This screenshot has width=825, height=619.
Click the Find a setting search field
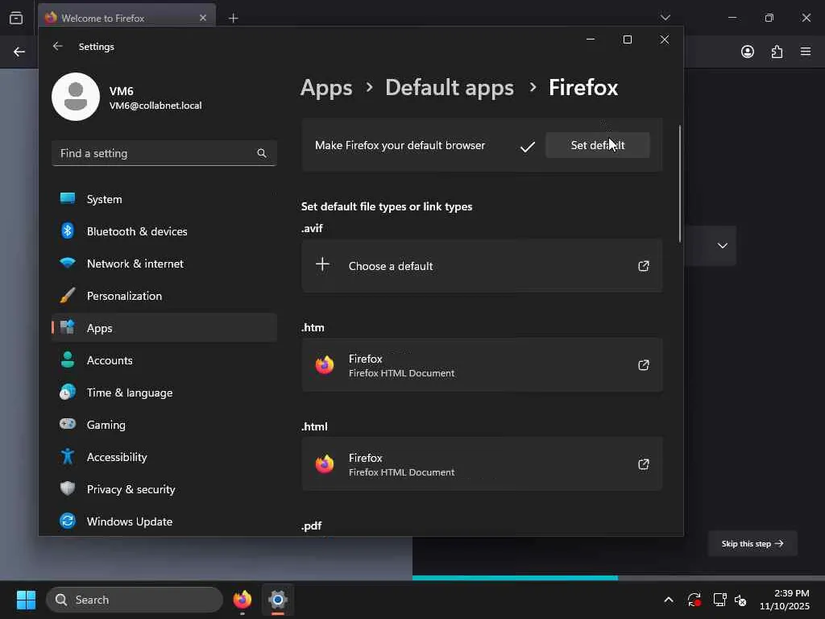[x=164, y=153]
